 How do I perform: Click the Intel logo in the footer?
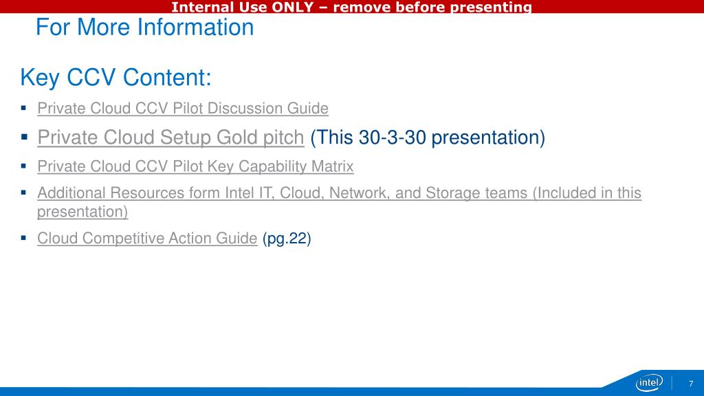(649, 382)
